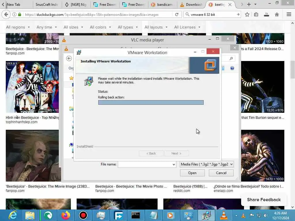
Task: Show hidden system tray icons
Action: coord(236,216)
